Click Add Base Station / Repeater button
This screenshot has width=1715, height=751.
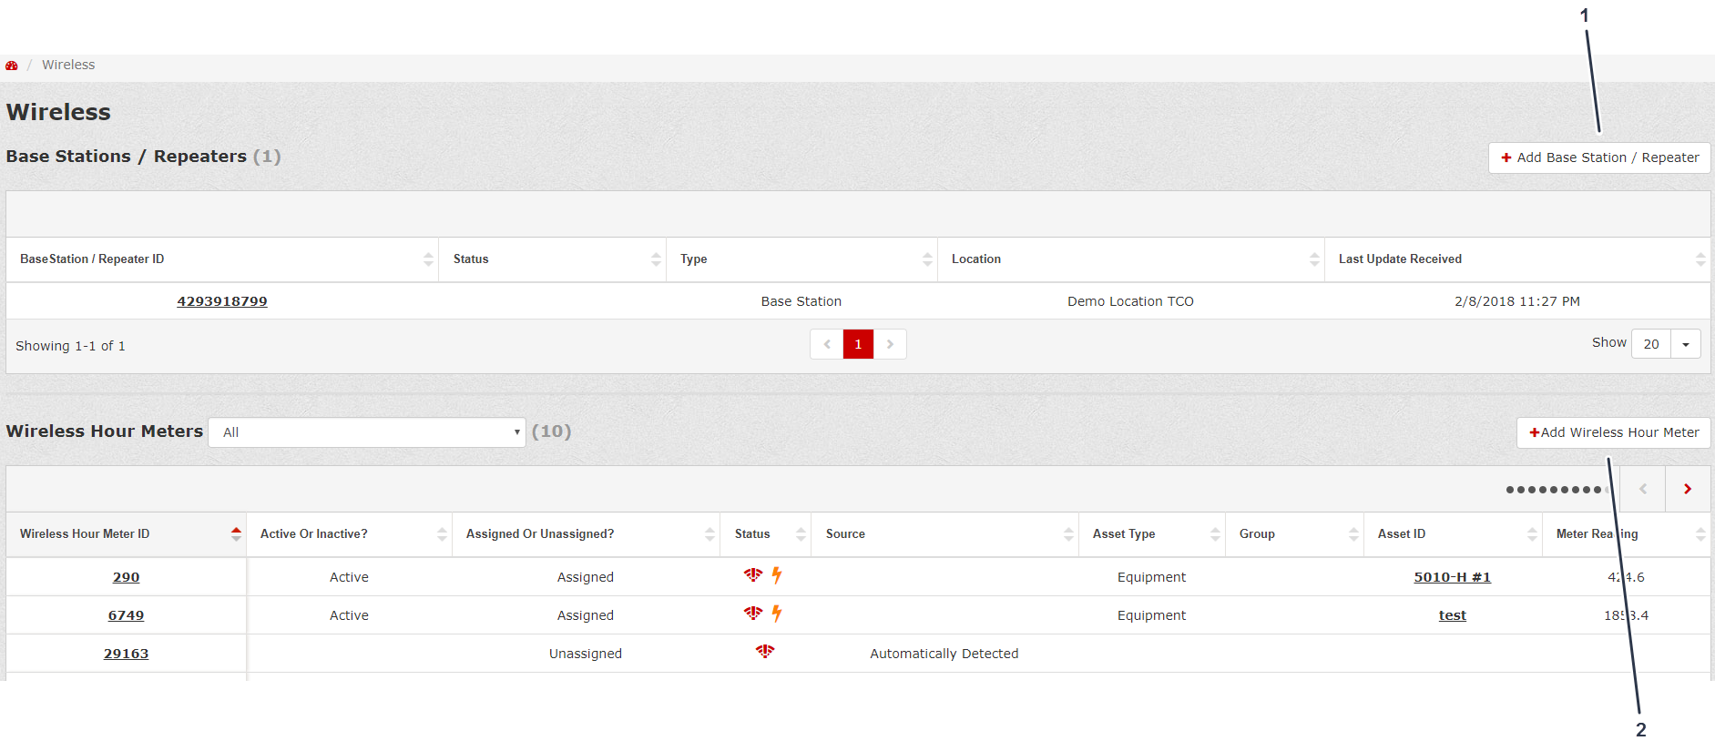coord(1599,157)
